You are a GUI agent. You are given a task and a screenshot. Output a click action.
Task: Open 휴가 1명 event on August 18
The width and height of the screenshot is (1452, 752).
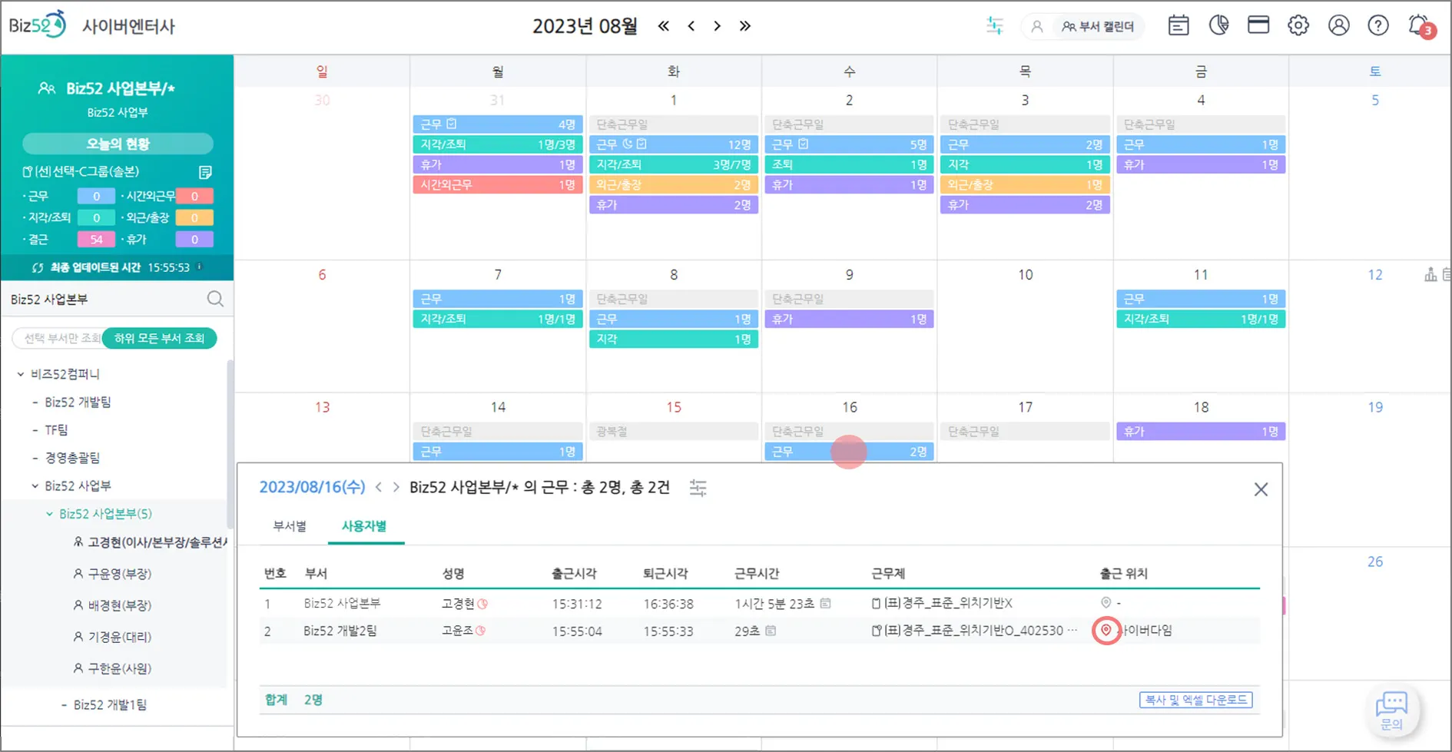pos(1201,432)
